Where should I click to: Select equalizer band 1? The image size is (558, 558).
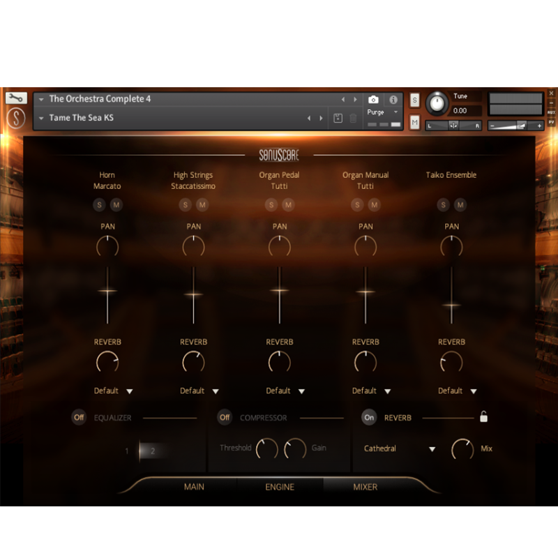pyautogui.click(x=127, y=451)
